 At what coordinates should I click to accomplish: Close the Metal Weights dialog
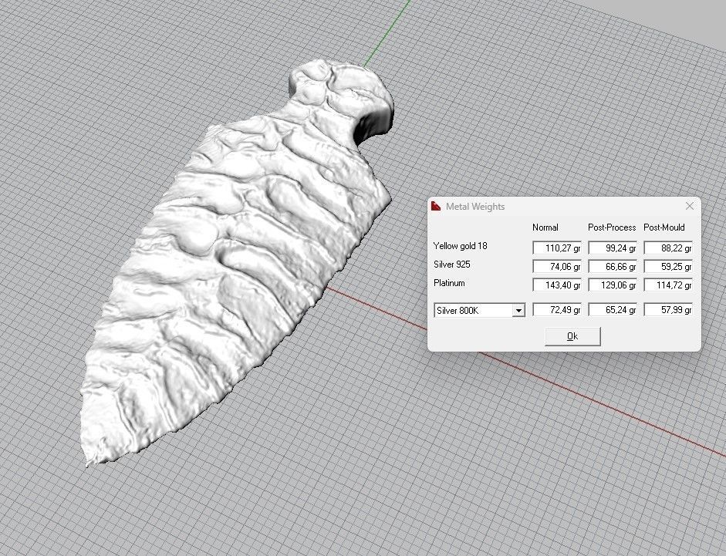tap(690, 206)
